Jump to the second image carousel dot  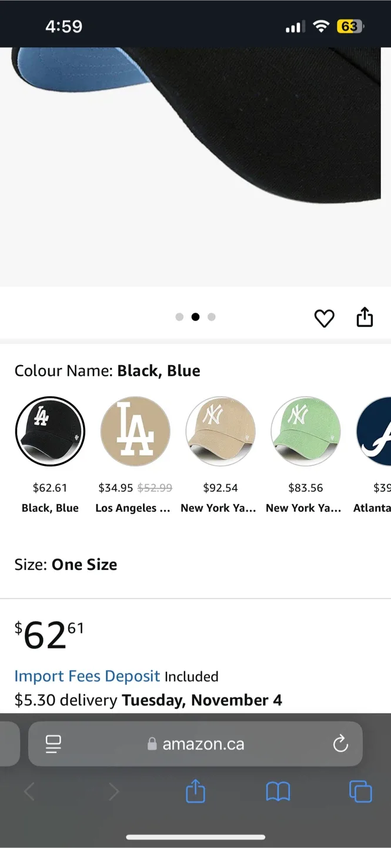point(195,317)
